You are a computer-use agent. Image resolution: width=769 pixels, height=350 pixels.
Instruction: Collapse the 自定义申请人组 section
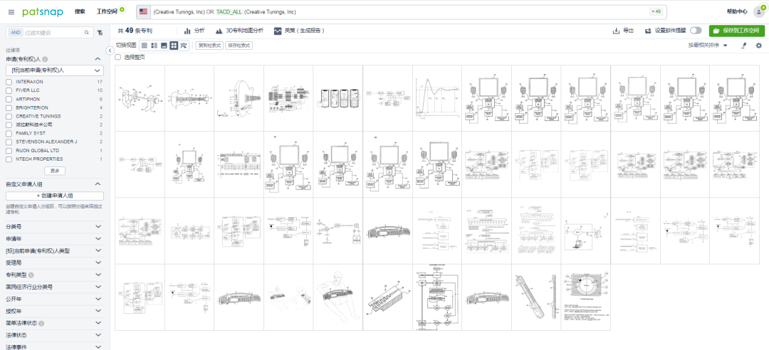[98, 184]
